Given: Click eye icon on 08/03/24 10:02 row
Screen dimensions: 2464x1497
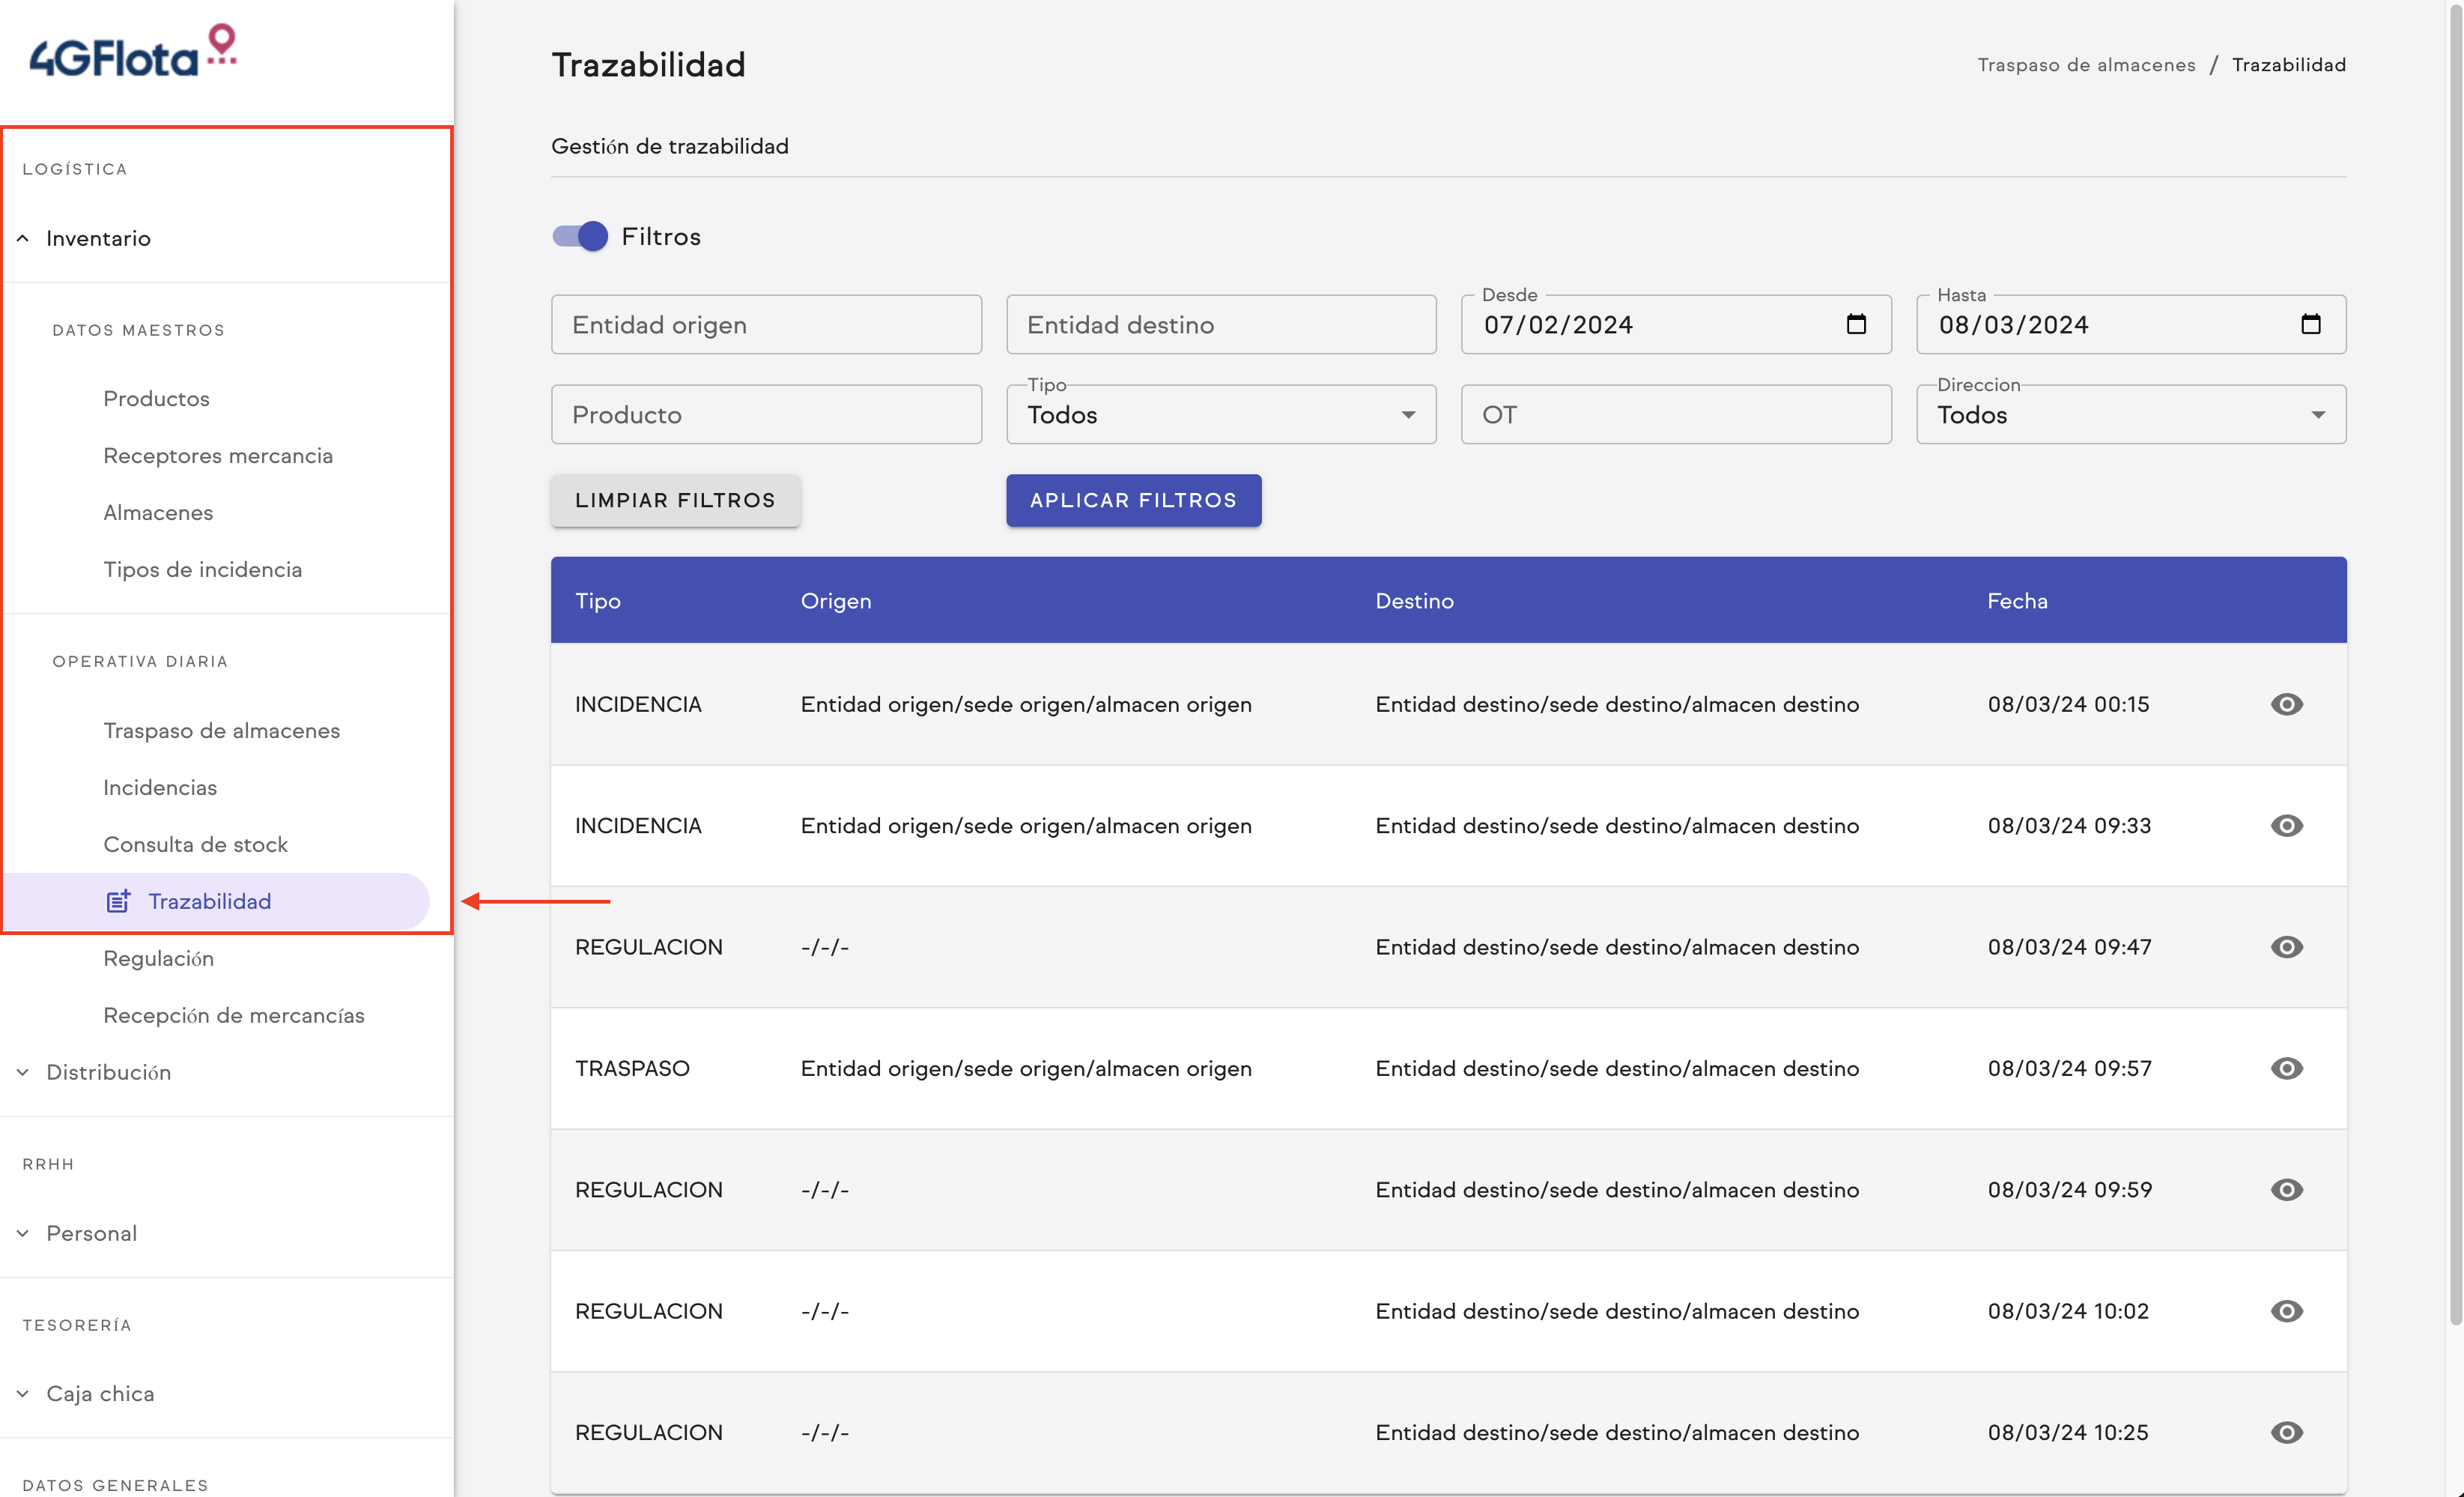Looking at the screenshot, I should coord(2286,1311).
